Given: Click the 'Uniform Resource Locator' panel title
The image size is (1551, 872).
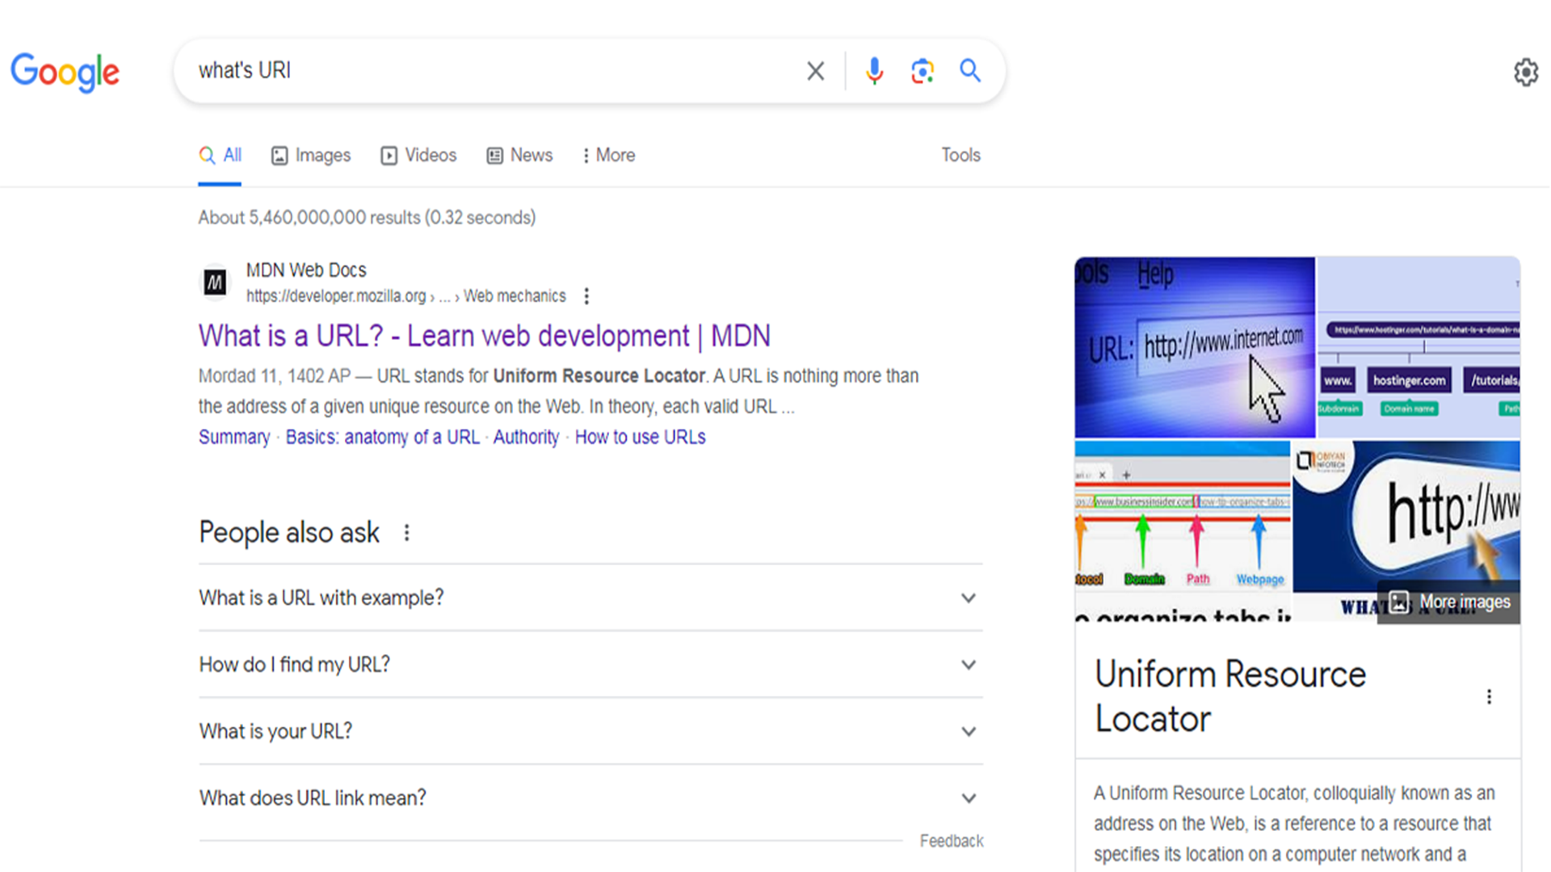Looking at the screenshot, I should click(x=1230, y=696).
